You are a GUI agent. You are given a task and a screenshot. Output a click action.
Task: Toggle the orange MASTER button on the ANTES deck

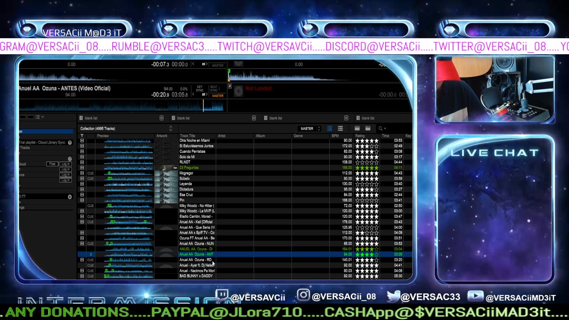pos(218,96)
